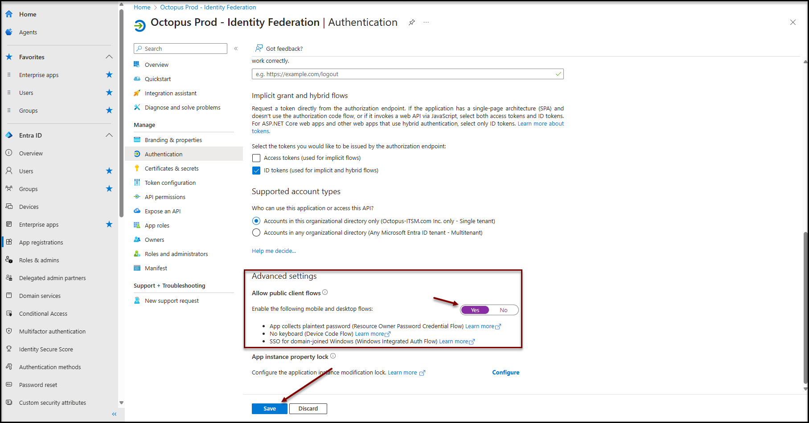Click the more options ellipsis in header
Viewport: 809px width, 423px height.
pyautogui.click(x=426, y=22)
